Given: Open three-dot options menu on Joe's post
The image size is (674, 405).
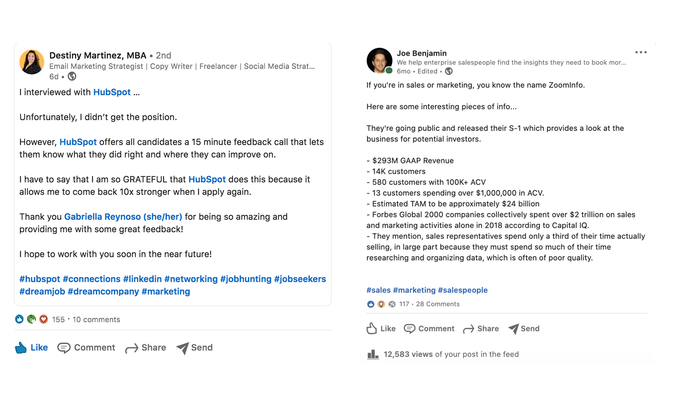Looking at the screenshot, I should 641,52.
